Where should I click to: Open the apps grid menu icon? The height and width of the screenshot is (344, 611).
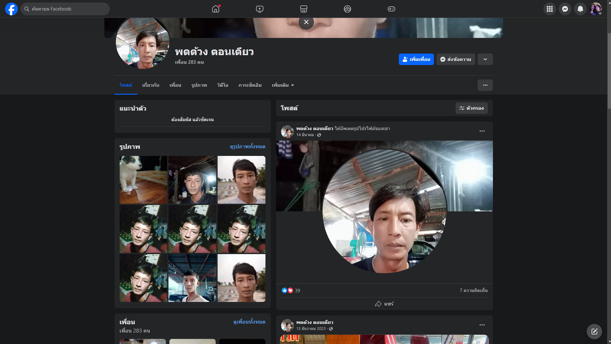click(x=550, y=9)
